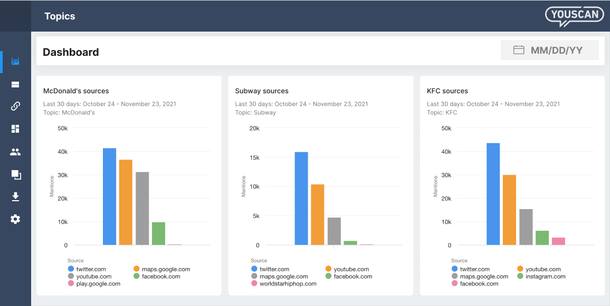Click date range text under McDonald's sources
Image resolution: width=610 pixels, height=306 pixels.
(110, 104)
